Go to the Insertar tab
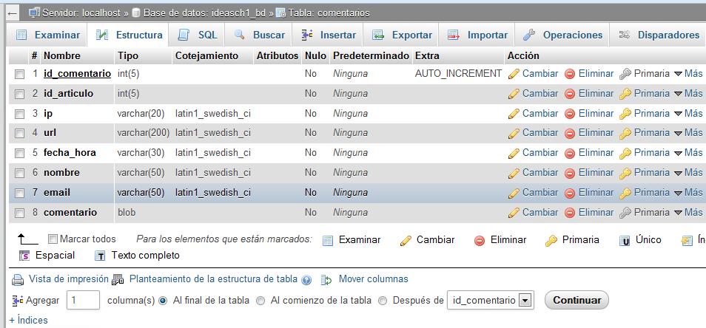This screenshot has width=706, height=328. (x=329, y=35)
